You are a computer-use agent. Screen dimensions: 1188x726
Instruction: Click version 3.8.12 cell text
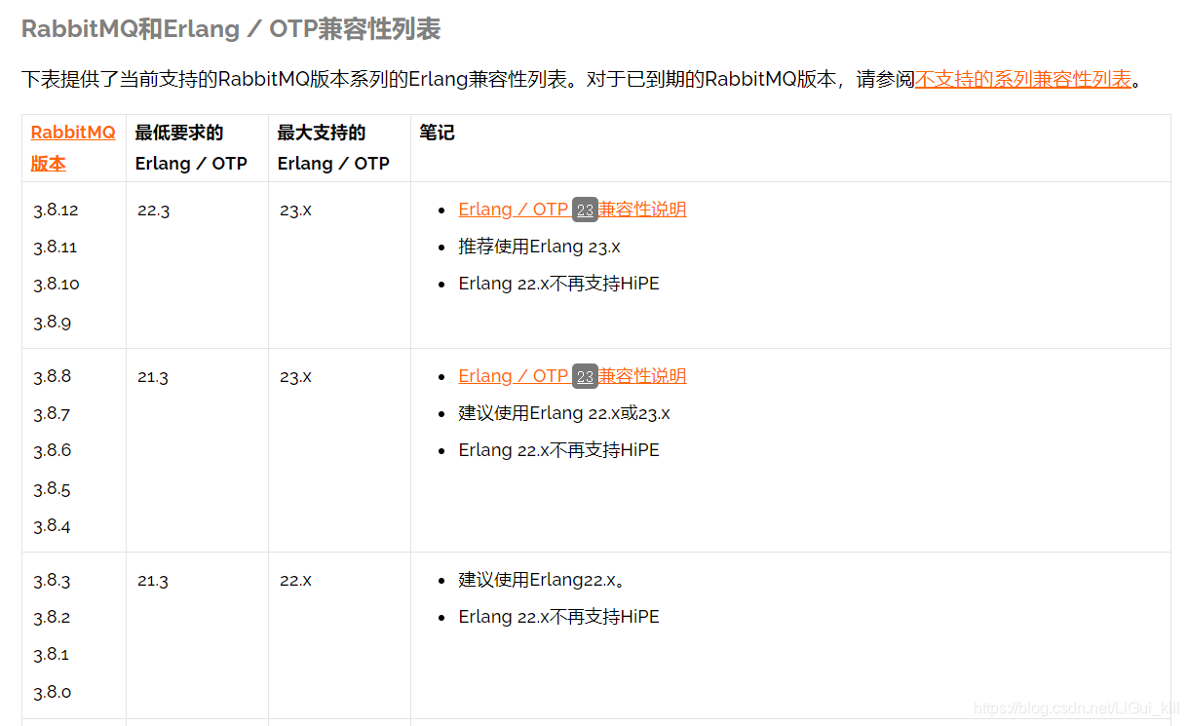click(56, 210)
